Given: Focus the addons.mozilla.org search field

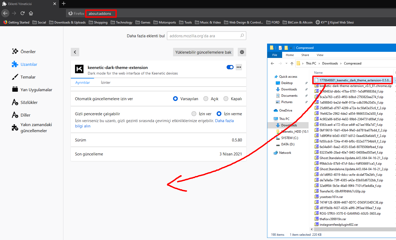Looking at the screenshot, I should [x=207, y=36].
